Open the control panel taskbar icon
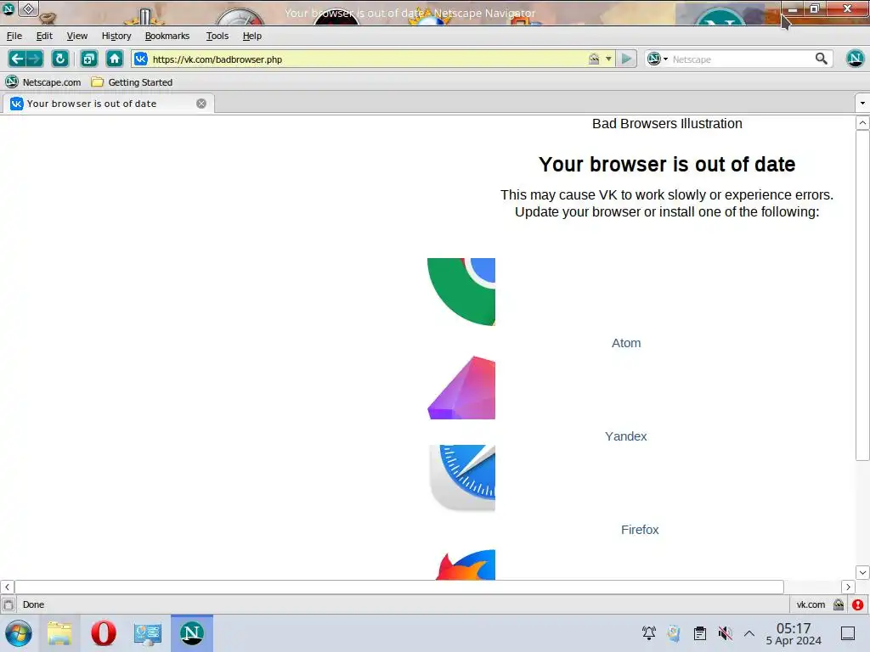This screenshot has width=870, height=652. [x=147, y=633]
